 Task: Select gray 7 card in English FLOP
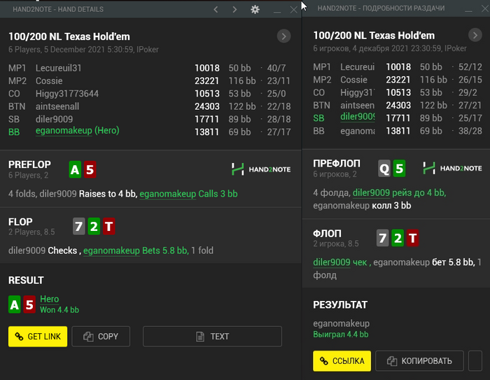coord(78,226)
